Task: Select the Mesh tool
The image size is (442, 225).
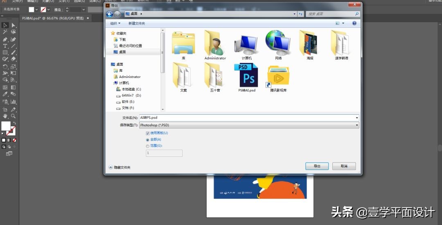Action: tap(5, 87)
